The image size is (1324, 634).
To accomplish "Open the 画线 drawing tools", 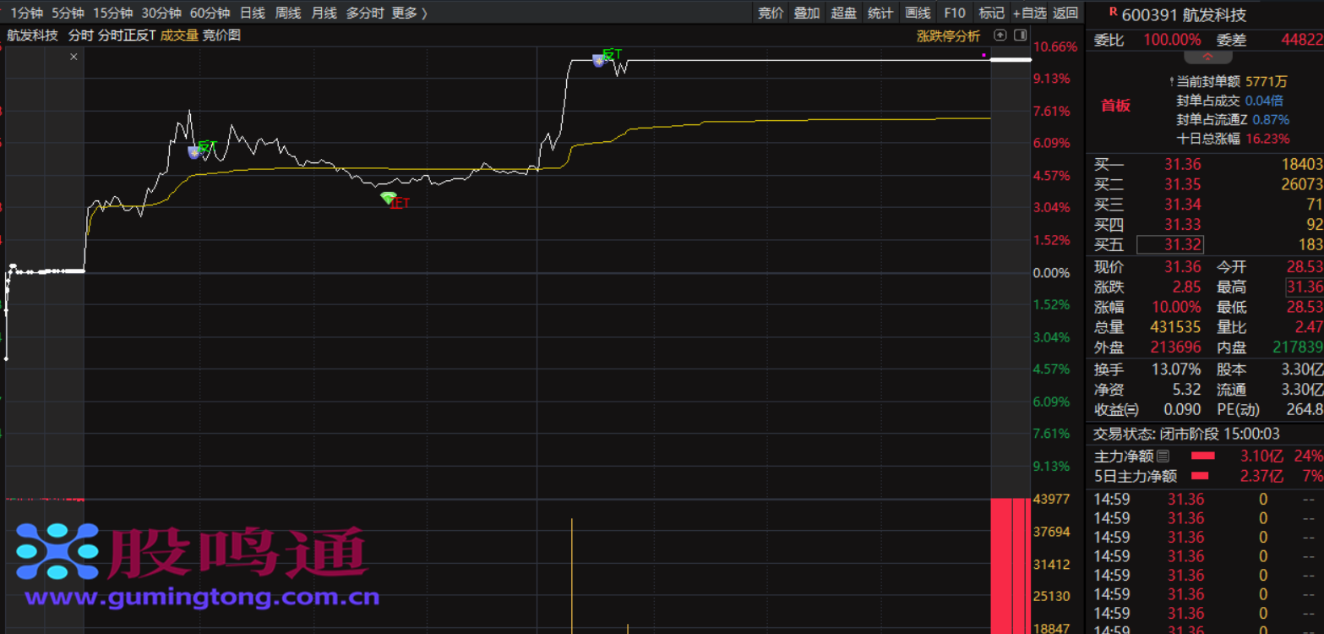I will pyautogui.click(x=917, y=13).
